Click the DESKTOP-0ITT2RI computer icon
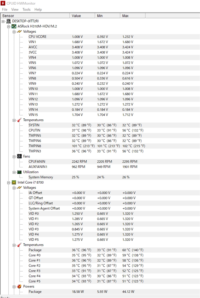The height and width of the screenshot is (298, 200). pos(8,21)
